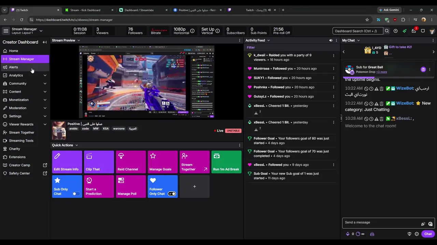Open Extensions in the sidebar

click(x=25, y=157)
